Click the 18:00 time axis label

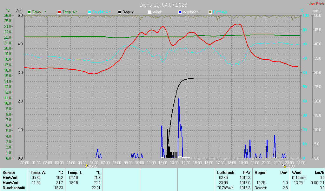pos(231,163)
